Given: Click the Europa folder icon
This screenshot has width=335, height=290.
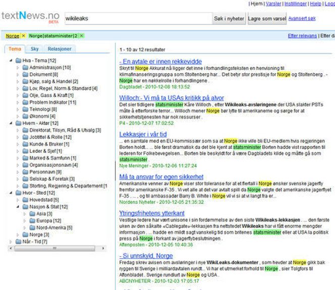Looking at the screenshot, I should 32,220.
